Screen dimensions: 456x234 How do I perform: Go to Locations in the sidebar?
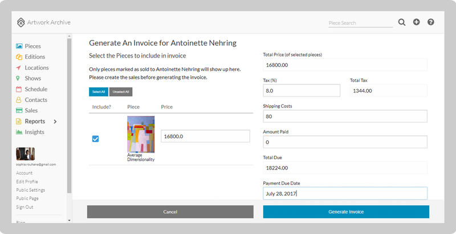click(36, 68)
